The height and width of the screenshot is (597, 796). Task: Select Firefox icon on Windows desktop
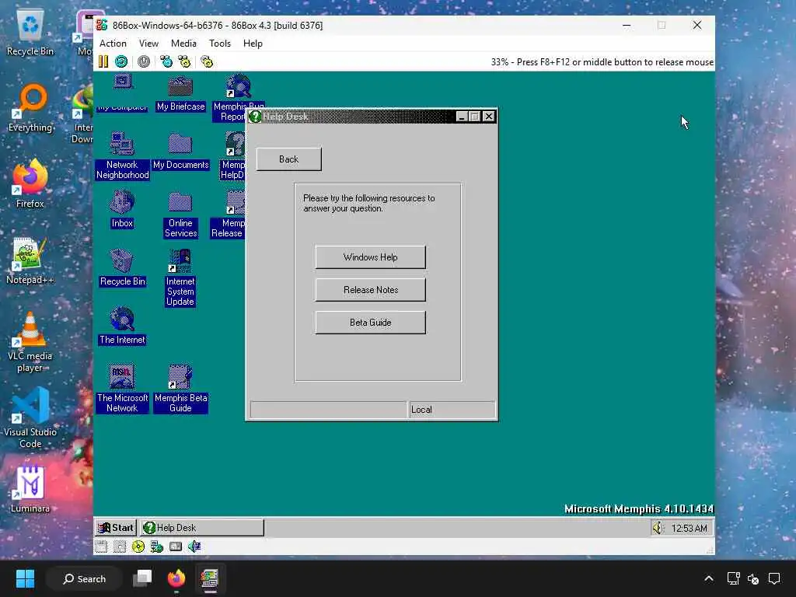pos(30,183)
